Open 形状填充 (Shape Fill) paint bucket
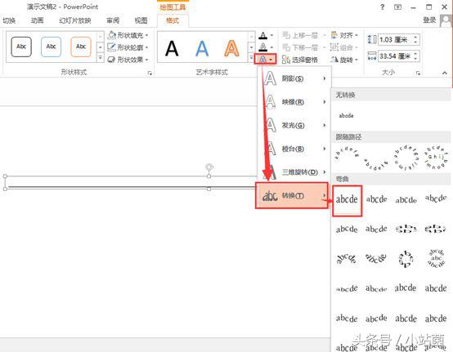 coord(128,35)
